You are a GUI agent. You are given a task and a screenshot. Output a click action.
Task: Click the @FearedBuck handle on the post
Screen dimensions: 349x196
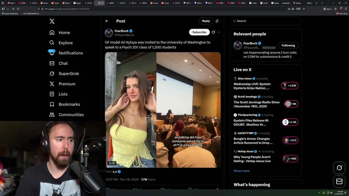124,35
